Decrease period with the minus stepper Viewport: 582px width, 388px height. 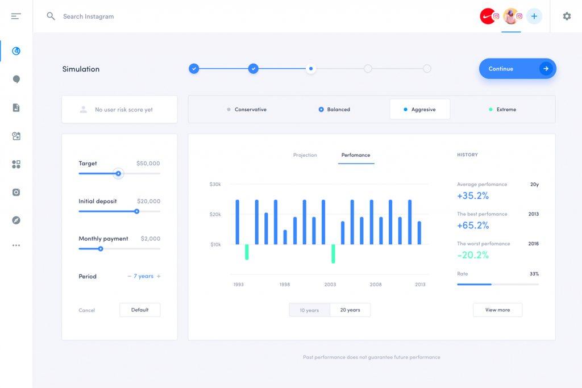pyautogui.click(x=129, y=276)
